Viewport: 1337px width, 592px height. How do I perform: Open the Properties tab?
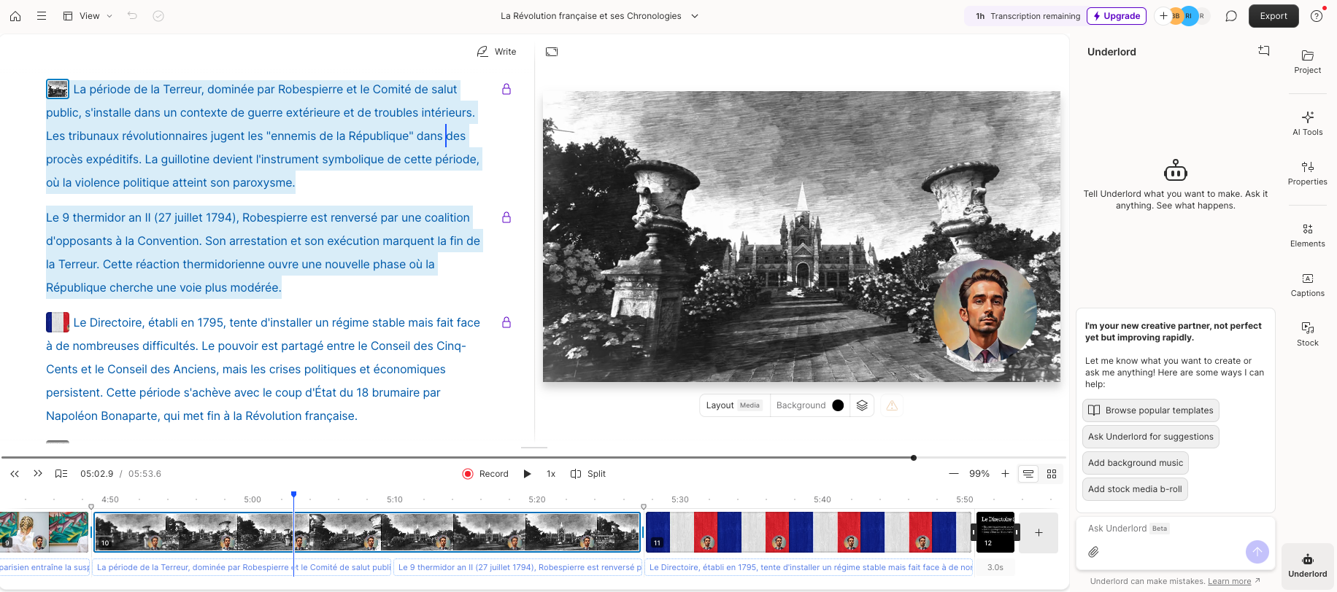1307,173
